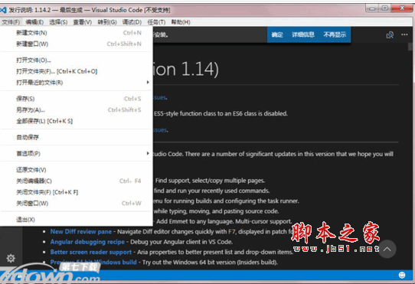Open the 文件(F) menu
The width and height of the screenshot is (415, 284).
pos(11,22)
